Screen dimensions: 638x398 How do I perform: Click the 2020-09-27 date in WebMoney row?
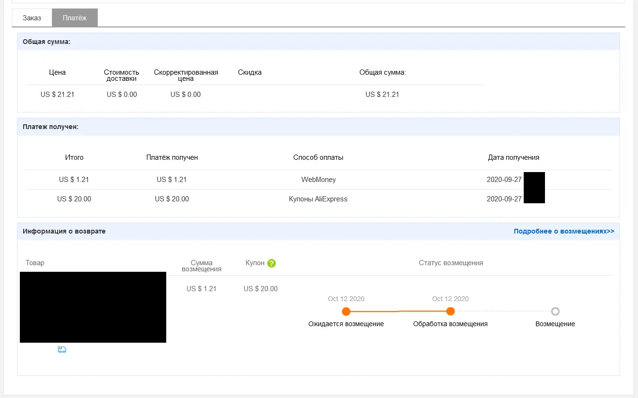coord(504,180)
